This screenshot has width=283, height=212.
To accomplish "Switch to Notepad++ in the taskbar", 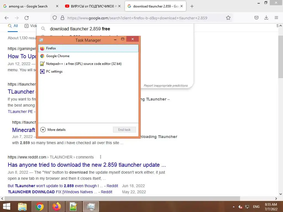I will [x=74, y=206].
